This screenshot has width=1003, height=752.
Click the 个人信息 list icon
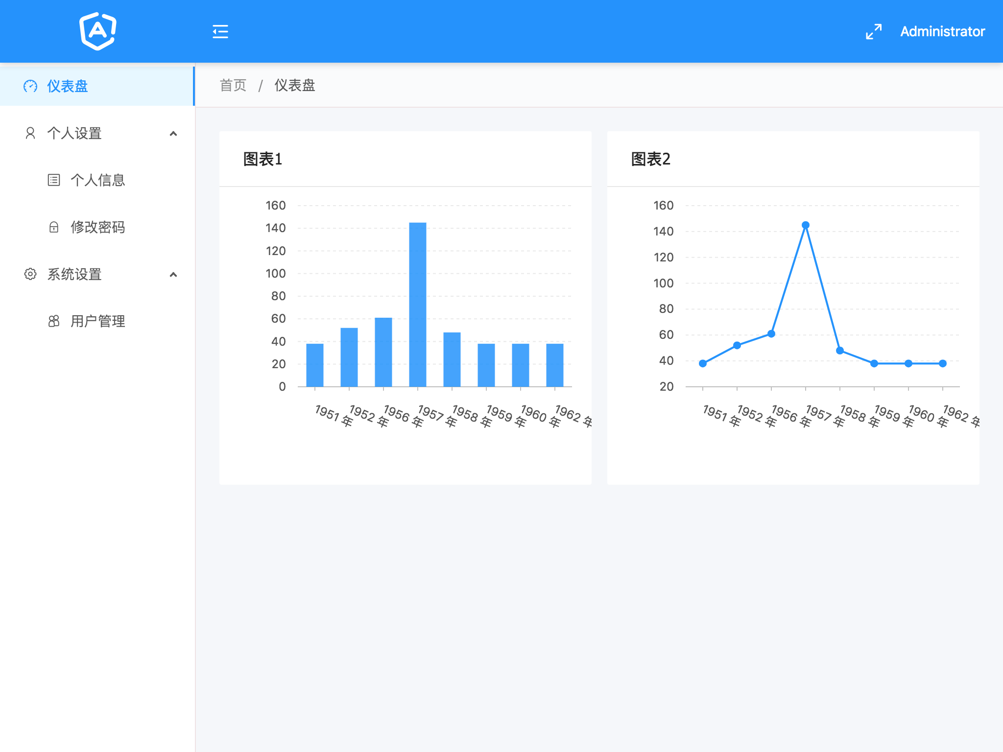click(54, 180)
